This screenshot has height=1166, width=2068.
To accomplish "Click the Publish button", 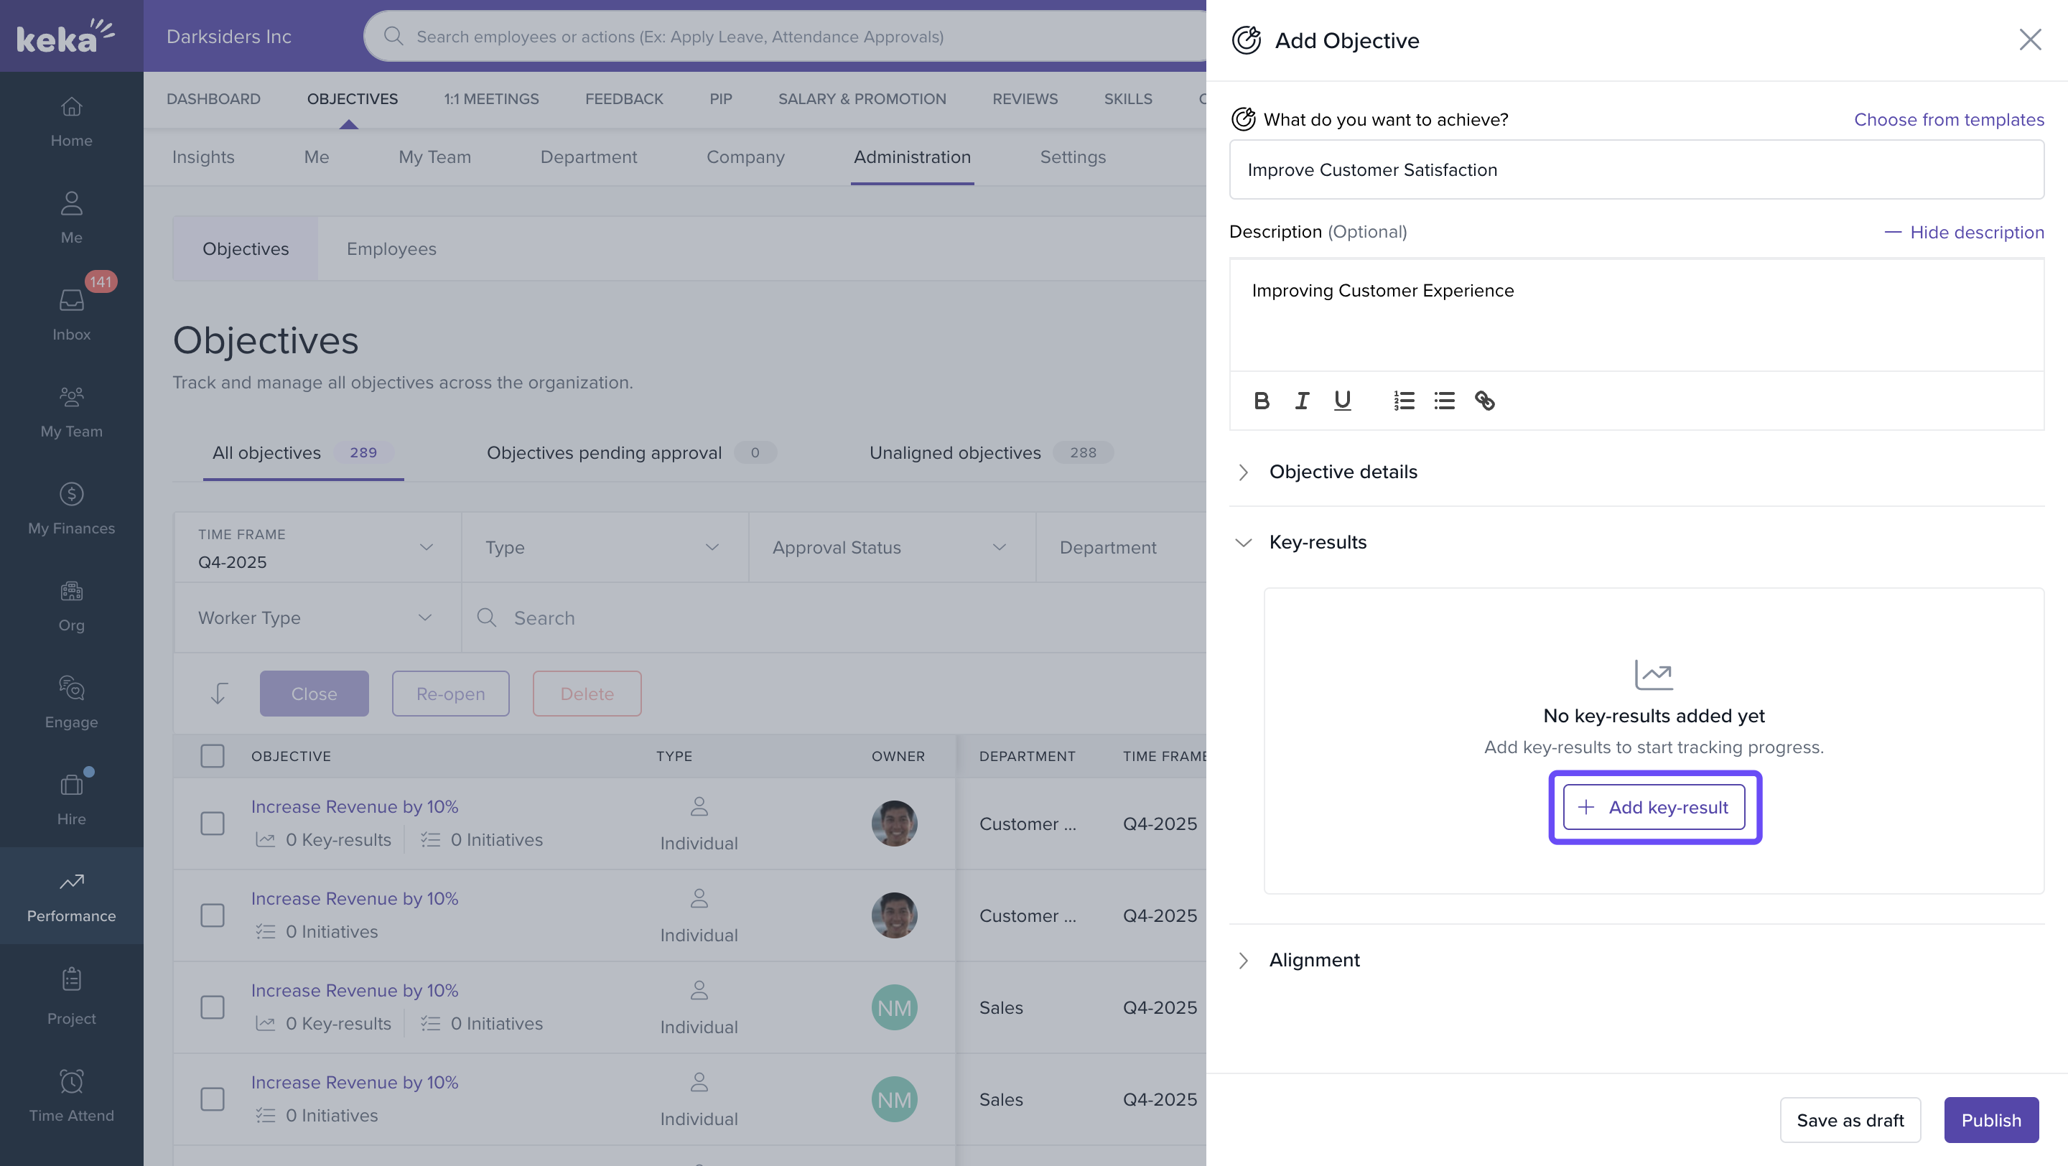I will (x=1990, y=1119).
